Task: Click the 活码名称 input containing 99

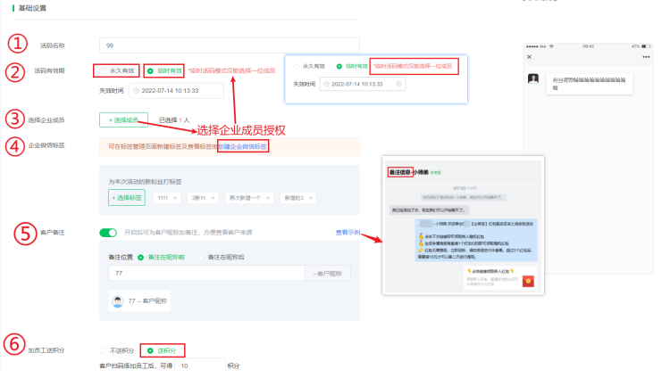Action: pos(229,45)
